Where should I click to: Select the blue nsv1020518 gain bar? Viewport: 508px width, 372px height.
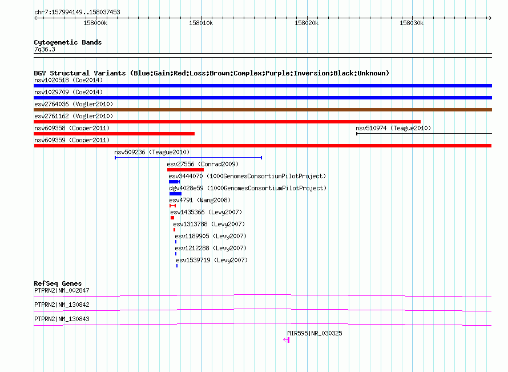263,86
